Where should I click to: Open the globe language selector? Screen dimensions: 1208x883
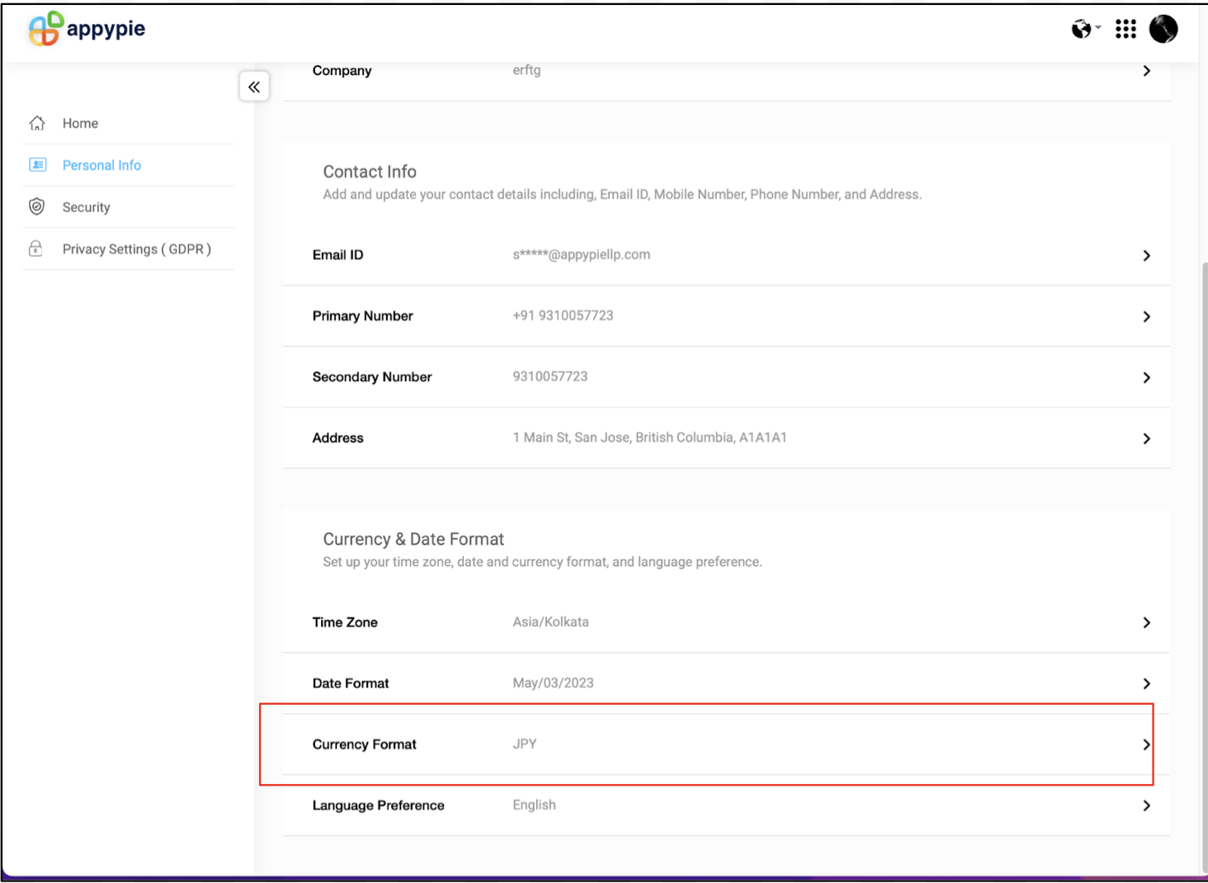(1084, 30)
